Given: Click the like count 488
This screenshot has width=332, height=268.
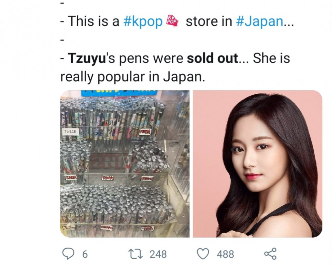Looking at the screenshot, I should 225,254.
